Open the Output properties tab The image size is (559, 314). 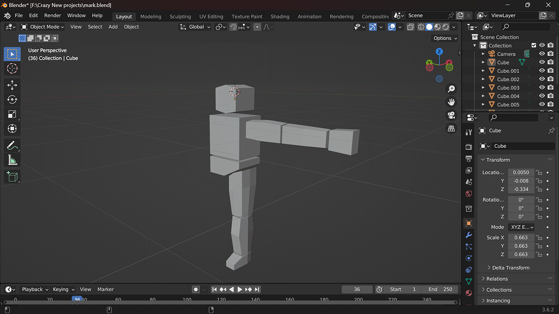click(x=469, y=159)
